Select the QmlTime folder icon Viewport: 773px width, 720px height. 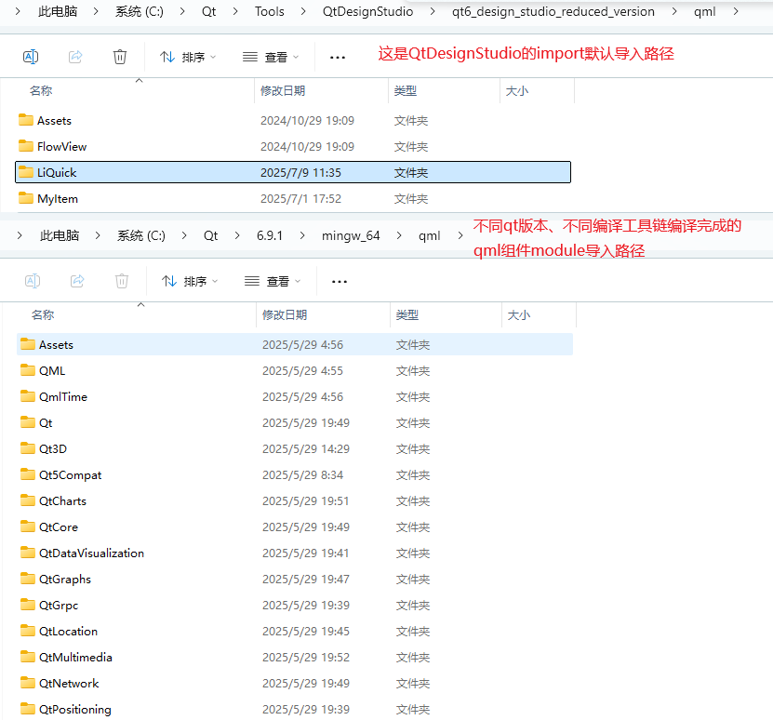28,396
